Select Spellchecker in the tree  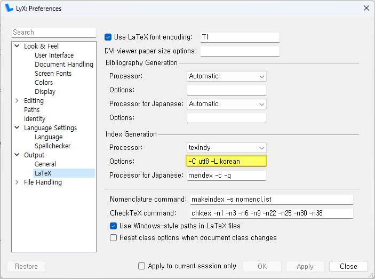tap(52, 146)
